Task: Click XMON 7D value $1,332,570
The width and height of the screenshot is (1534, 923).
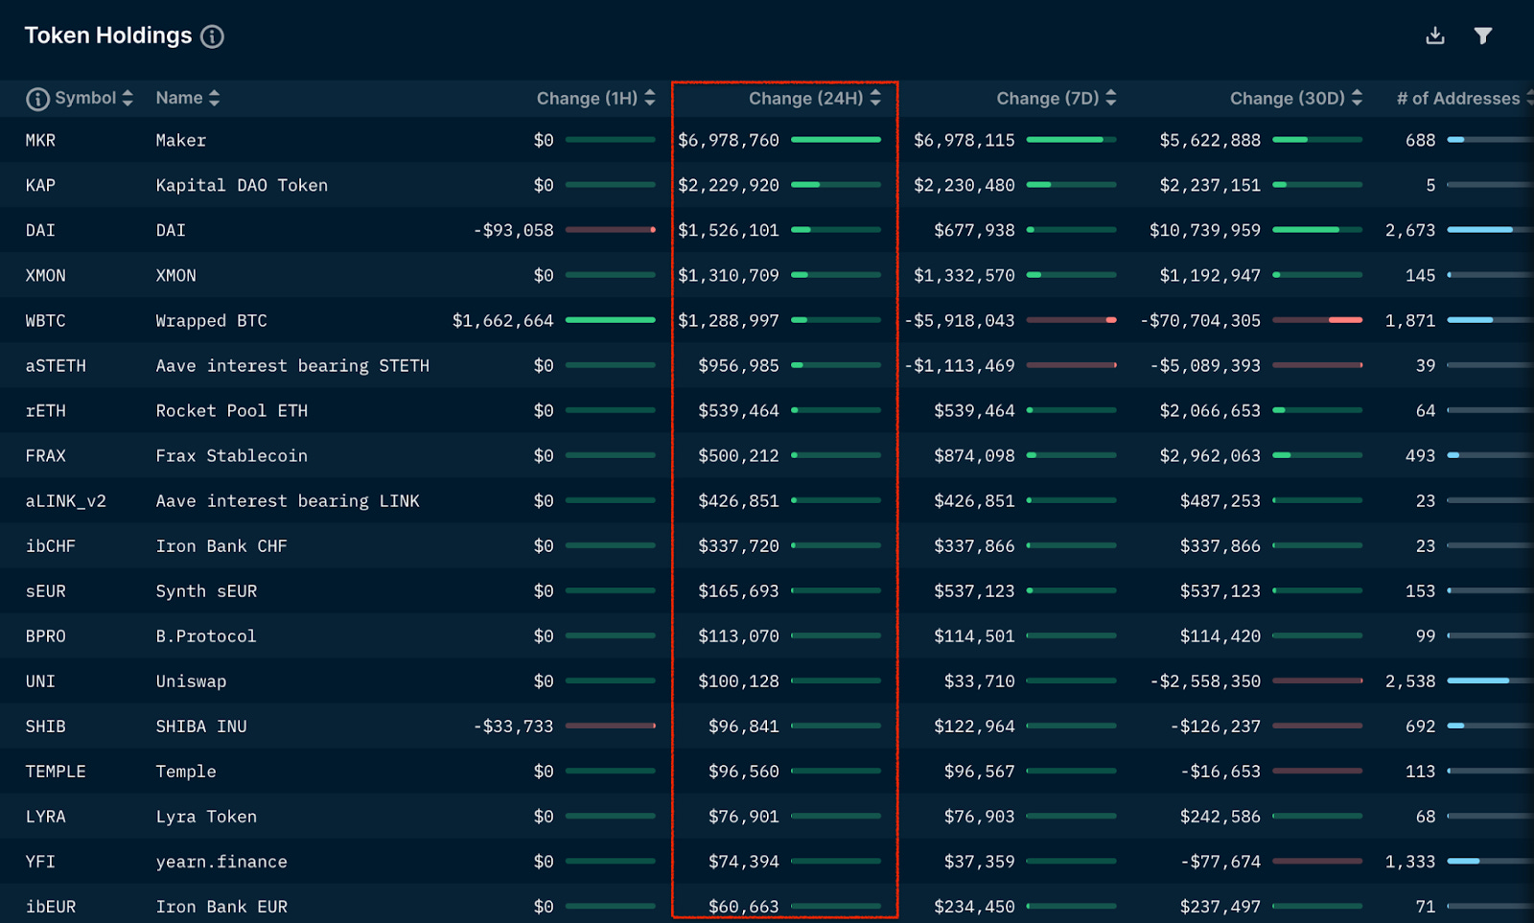Action: coord(965,275)
